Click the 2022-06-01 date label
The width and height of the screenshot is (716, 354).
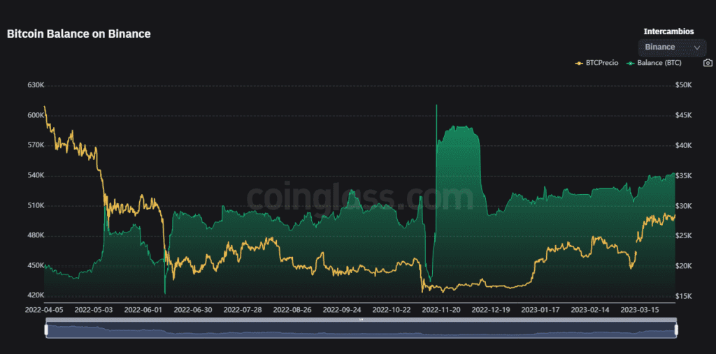143,310
